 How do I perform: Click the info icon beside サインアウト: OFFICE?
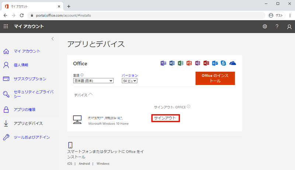click(188, 106)
